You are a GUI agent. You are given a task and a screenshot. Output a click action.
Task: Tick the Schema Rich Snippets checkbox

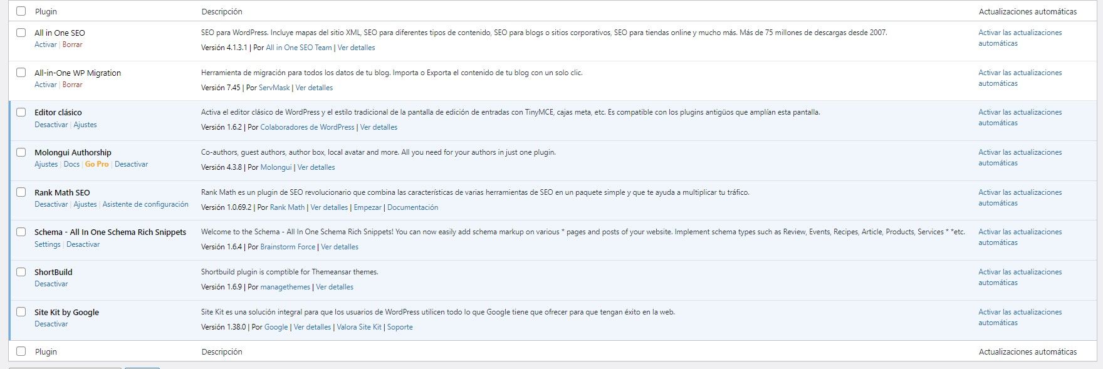pos(21,232)
